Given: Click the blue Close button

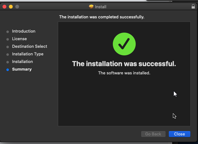Looking at the screenshot, I should point(179,134).
